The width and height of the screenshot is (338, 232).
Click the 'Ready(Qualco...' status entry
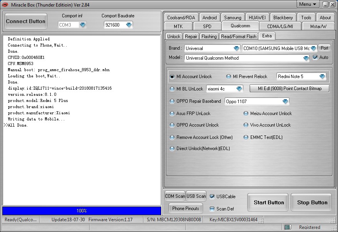pyautogui.click(x=20, y=219)
